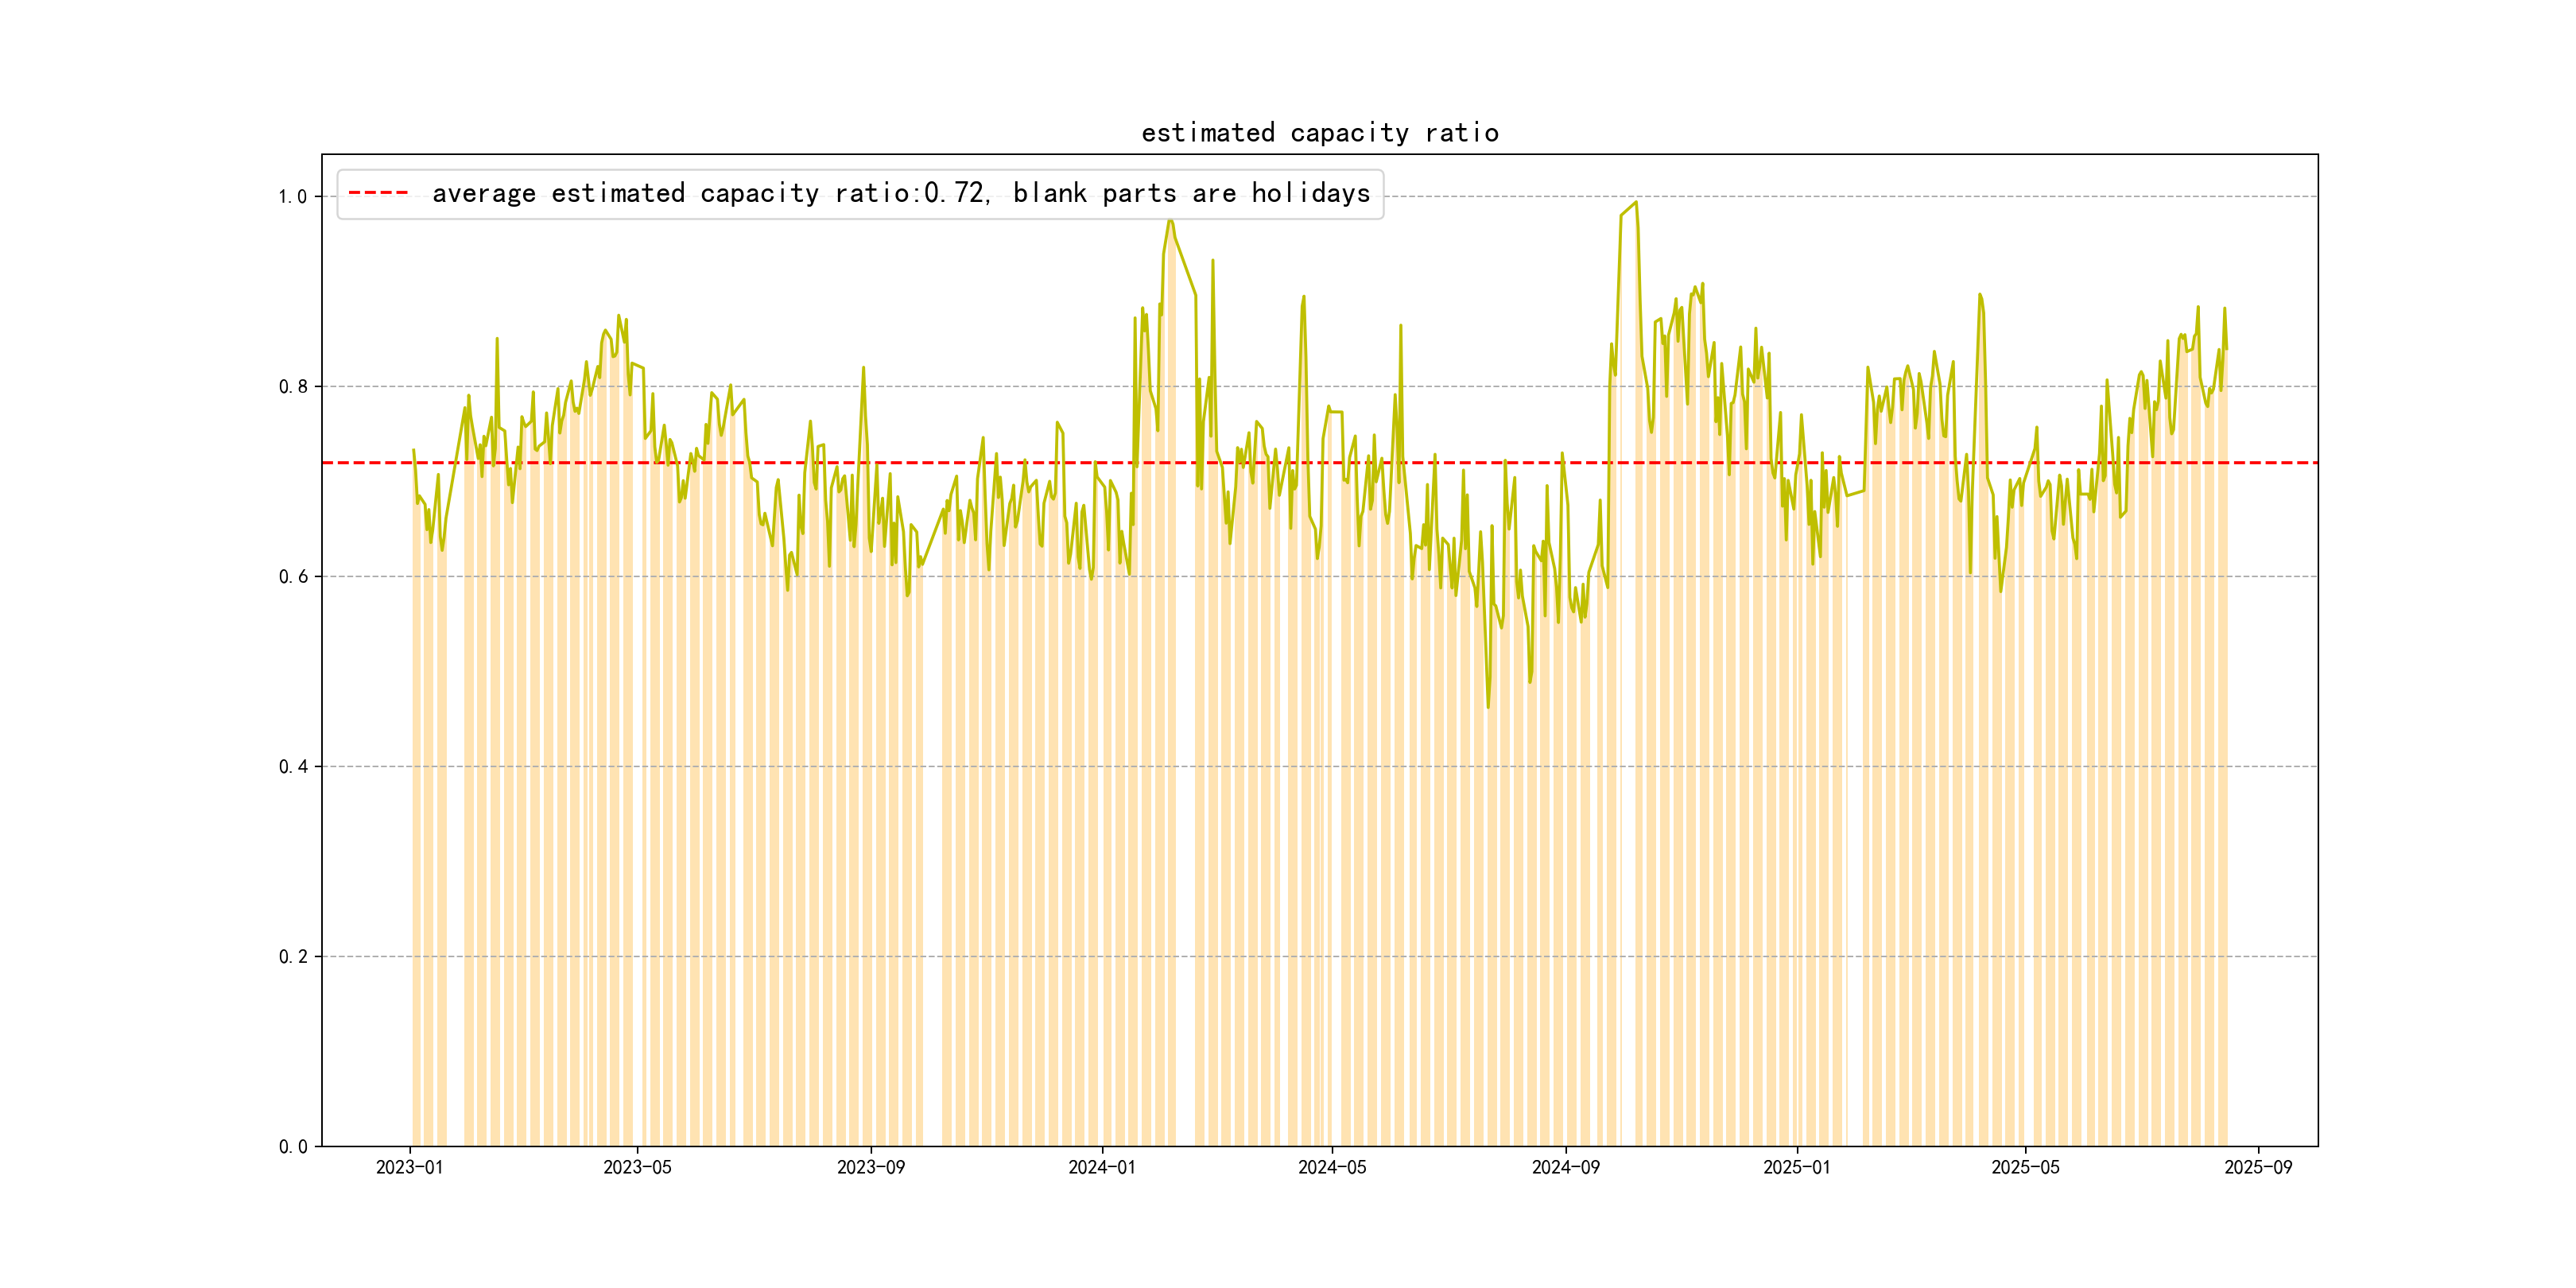Viewport: 2576px width, 1288px height.
Task: Click the 2025-05 x-axis label
Action: click(x=2025, y=1167)
